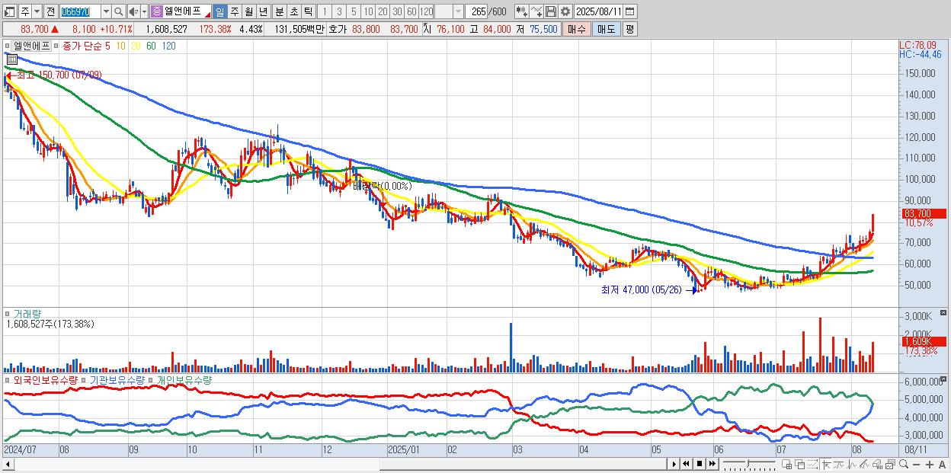Click the plus zoom-in icon
The height and width of the screenshot is (473, 951).
930,465
